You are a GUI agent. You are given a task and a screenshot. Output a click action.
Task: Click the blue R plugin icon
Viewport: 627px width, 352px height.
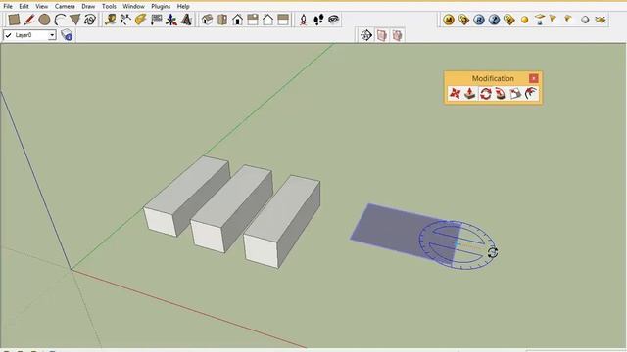tap(479, 20)
